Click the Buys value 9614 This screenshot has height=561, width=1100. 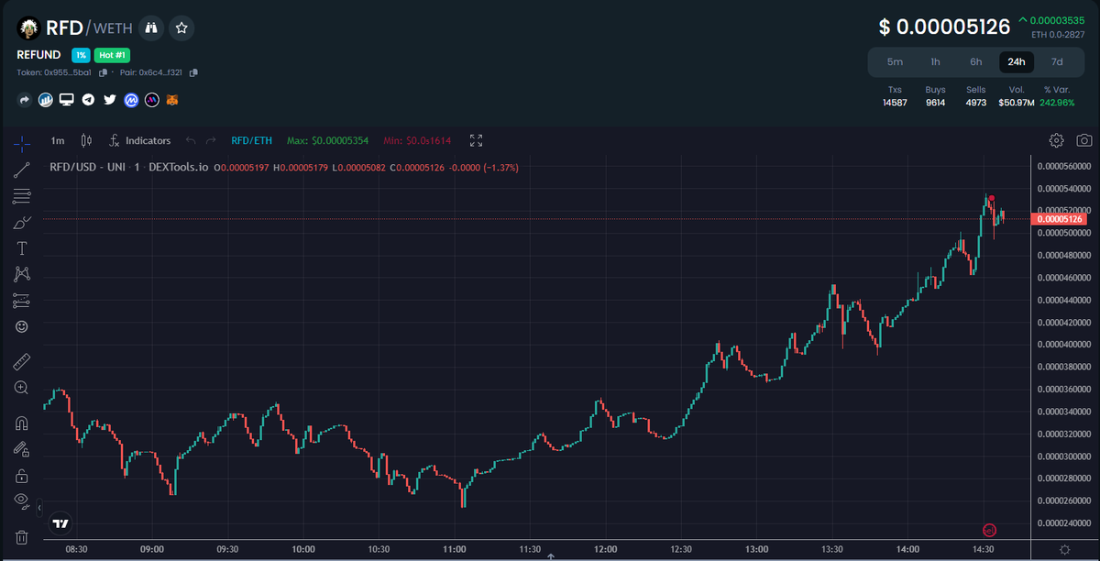pos(935,103)
